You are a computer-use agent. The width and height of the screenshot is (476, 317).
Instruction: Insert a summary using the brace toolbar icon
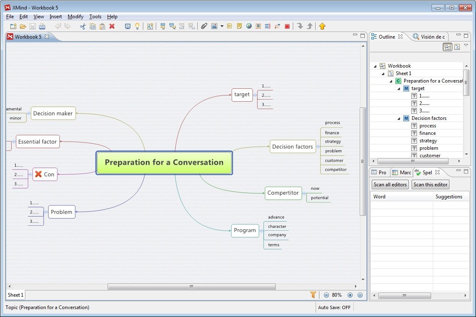tap(267, 26)
